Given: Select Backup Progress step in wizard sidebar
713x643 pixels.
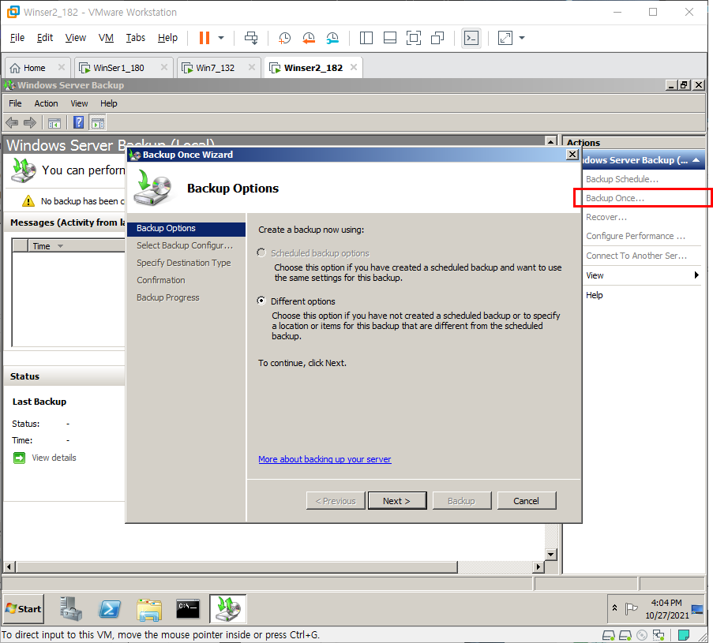Looking at the screenshot, I should pyautogui.click(x=168, y=297).
